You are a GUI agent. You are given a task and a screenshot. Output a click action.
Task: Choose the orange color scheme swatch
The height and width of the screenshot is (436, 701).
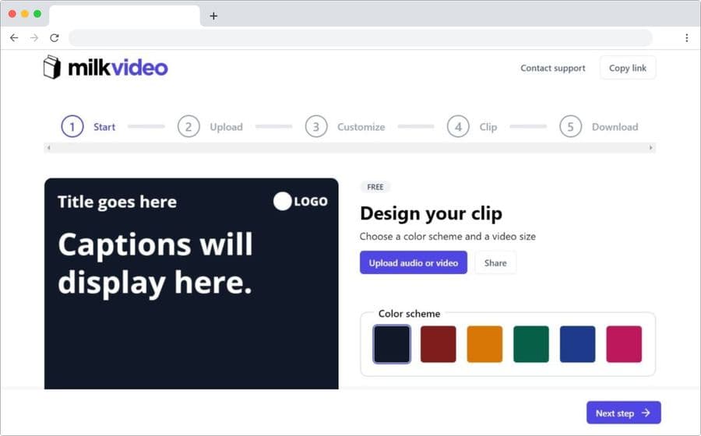pos(484,344)
